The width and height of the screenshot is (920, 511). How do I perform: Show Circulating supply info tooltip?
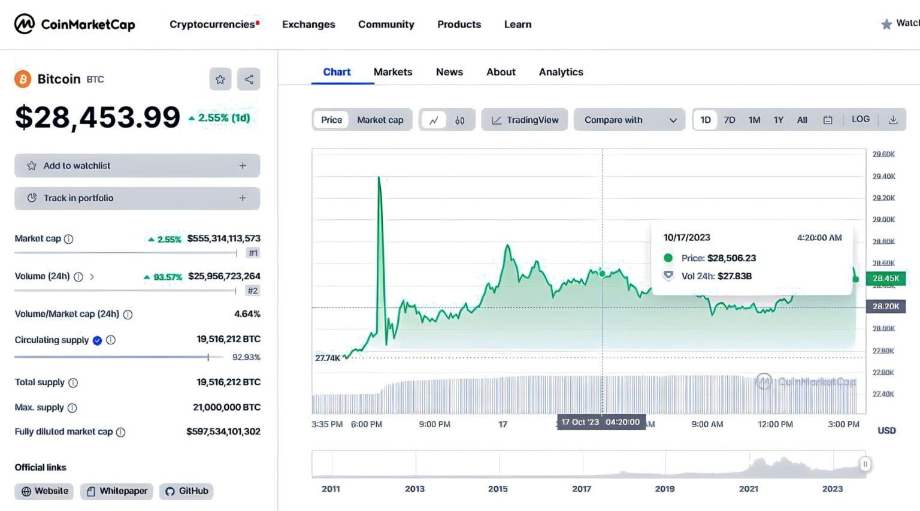(111, 340)
